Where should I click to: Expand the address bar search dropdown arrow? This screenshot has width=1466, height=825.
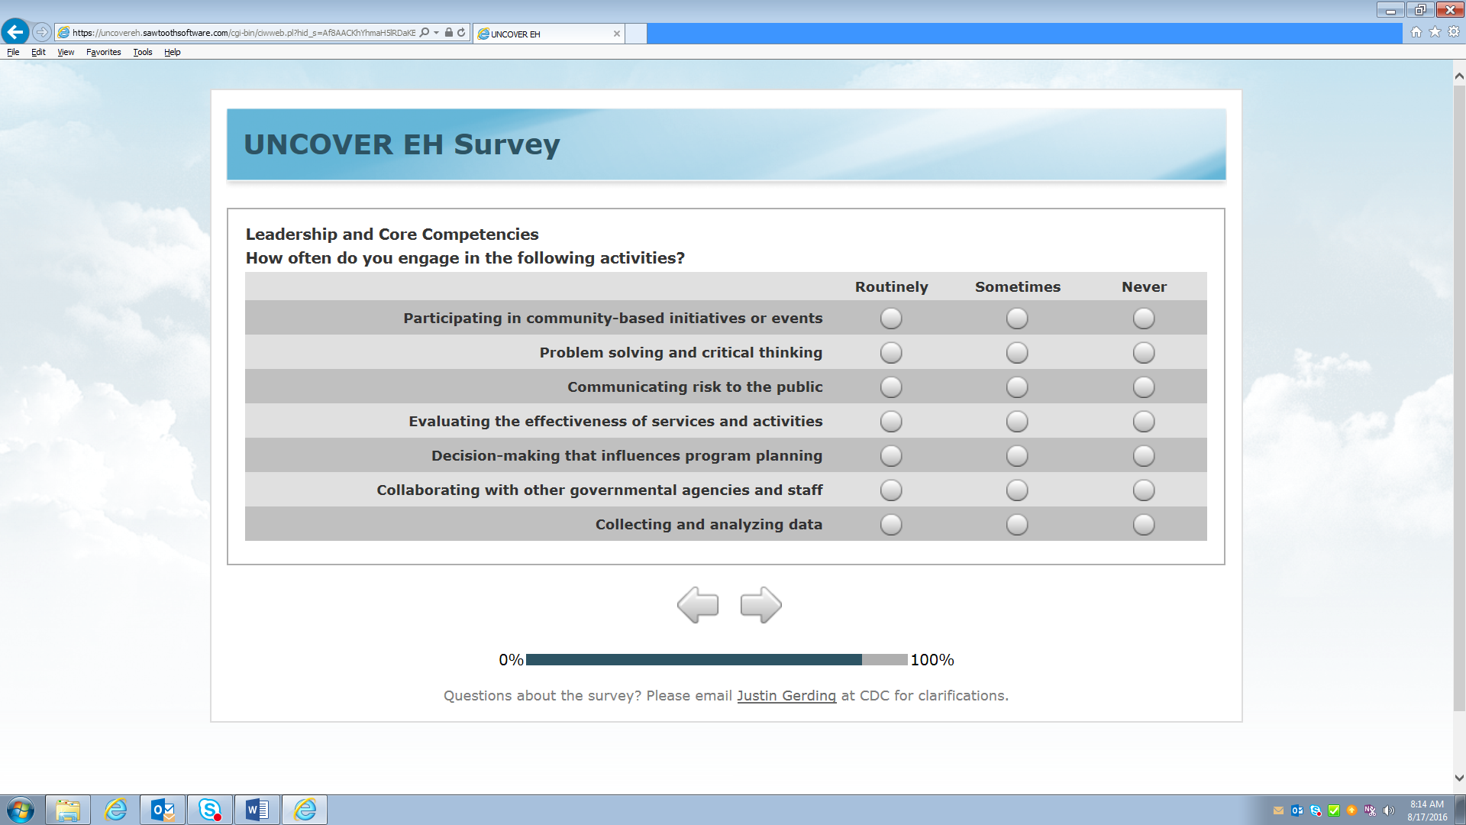437,33
